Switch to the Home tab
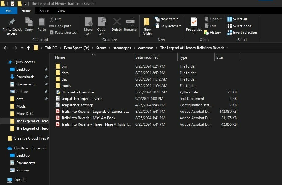This screenshot has height=185, width=282. pos(26,11)
